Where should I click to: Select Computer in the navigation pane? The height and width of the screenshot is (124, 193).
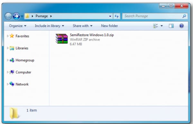23,72
